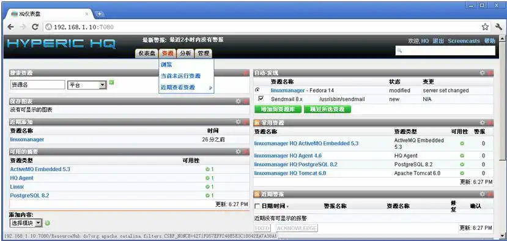Open the browser wrench menu
Image resolution: width=507 pixels, height=241 pixels.
click(x=498, y=27)
